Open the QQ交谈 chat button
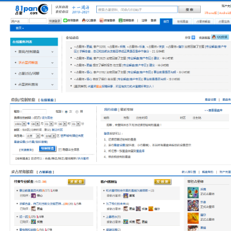This screenshot has width=231, height=231. coord(220,37)
